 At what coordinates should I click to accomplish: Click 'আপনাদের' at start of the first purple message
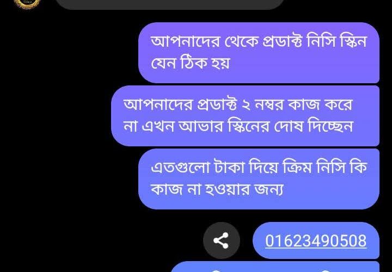pyautogui.click(x=185, y=42)
